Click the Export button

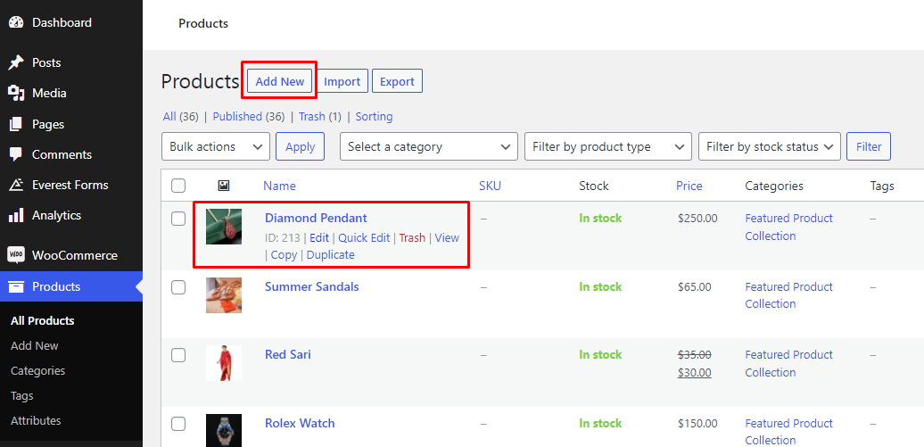pyautogui.click(x=397, y=81)
